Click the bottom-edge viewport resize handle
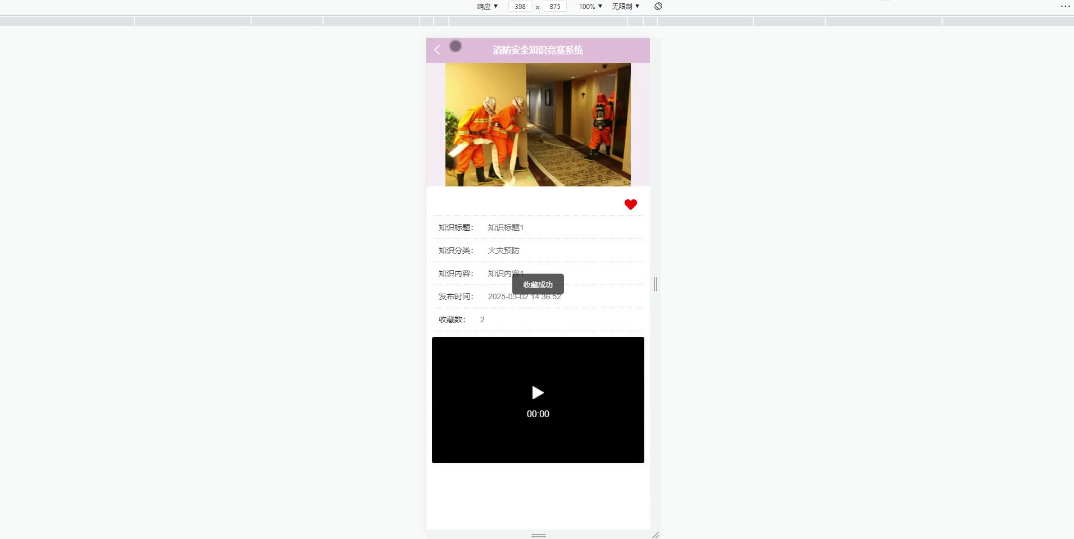Screen dimensions: 1074x539 coord(539,535)
